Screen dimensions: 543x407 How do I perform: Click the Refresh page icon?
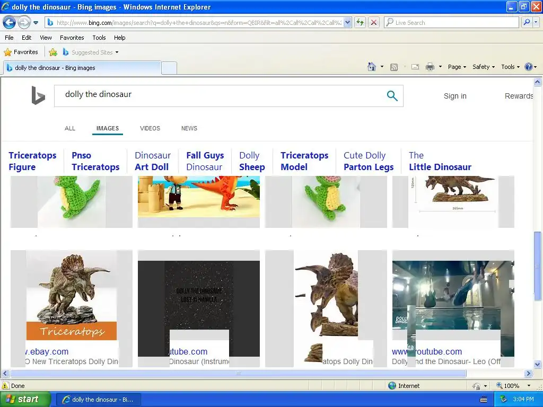(360, 23)
